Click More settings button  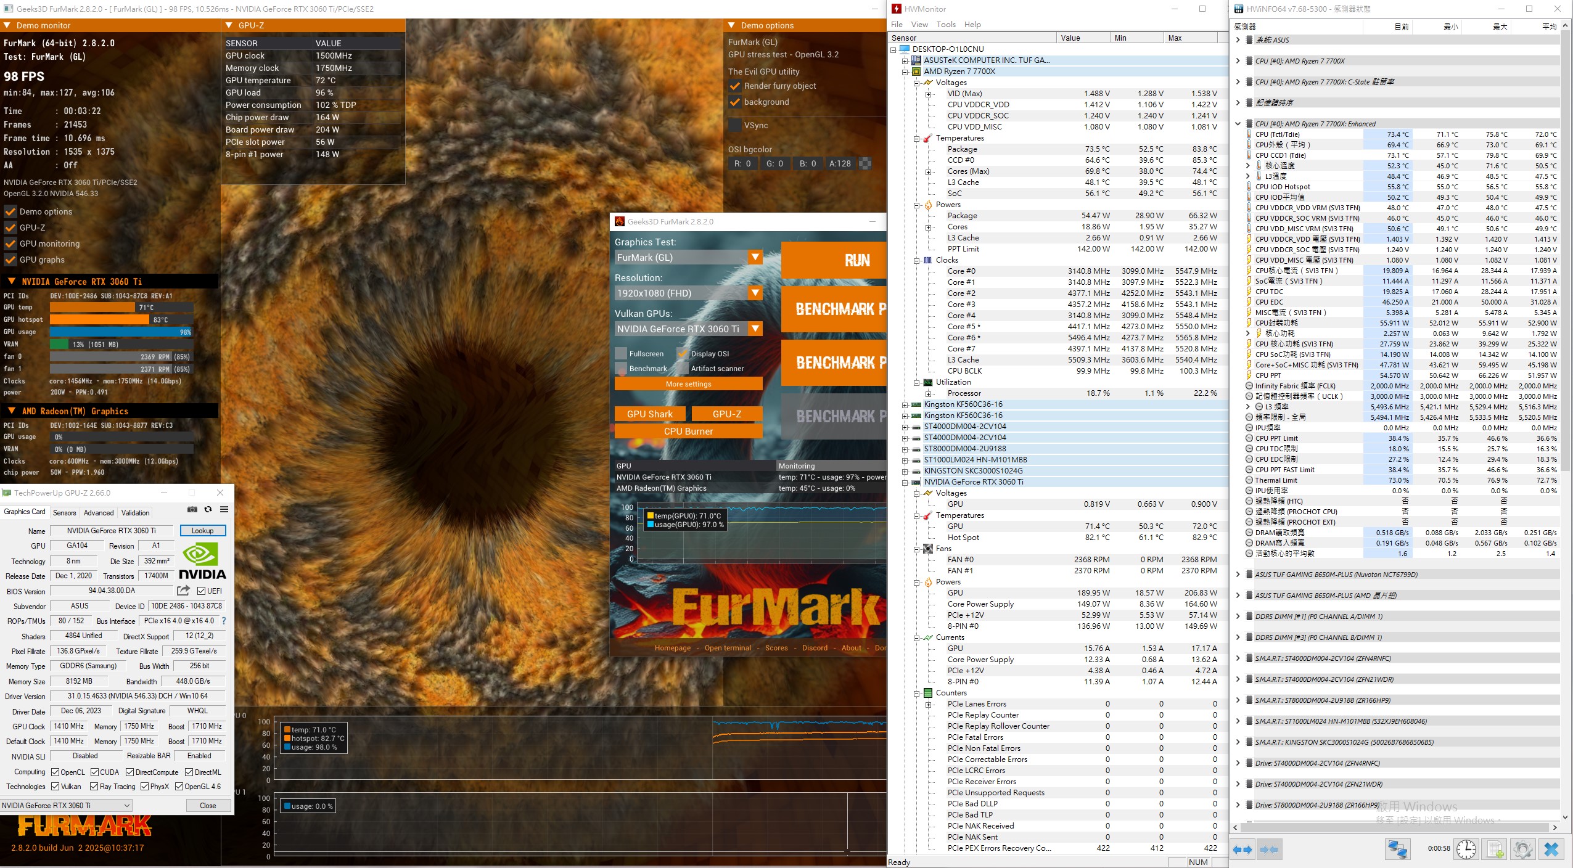(x=688, y=383)
